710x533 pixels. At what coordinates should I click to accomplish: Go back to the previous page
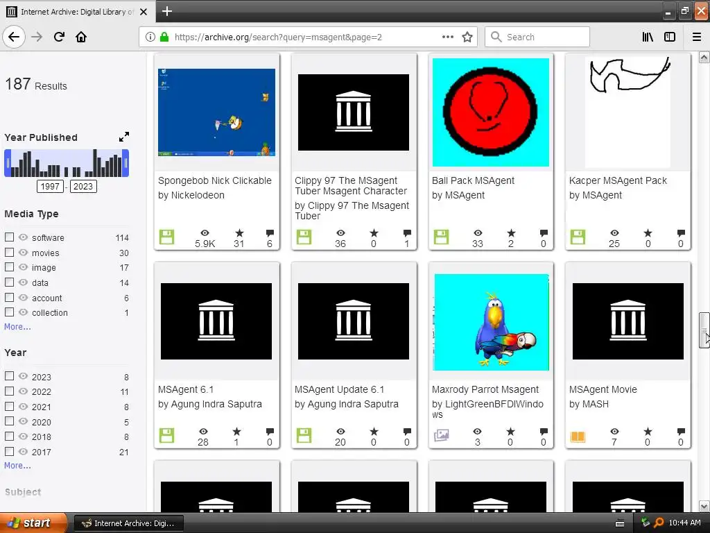click(x=14, y=37)
